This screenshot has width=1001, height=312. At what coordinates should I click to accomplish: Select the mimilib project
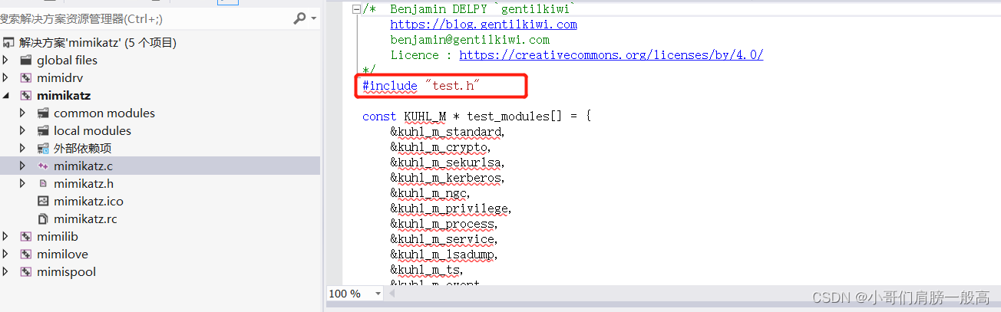click(x=58, y=237)
